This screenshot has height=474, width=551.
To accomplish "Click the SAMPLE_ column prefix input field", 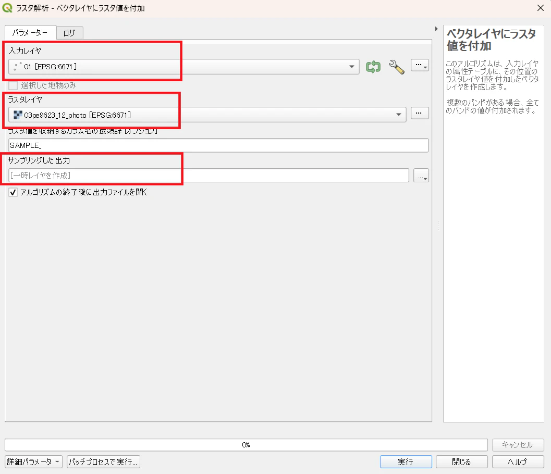I will [x=218, y=145].
